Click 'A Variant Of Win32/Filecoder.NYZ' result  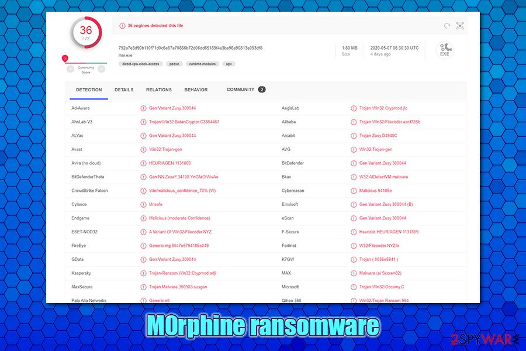(x=180, y=232)
